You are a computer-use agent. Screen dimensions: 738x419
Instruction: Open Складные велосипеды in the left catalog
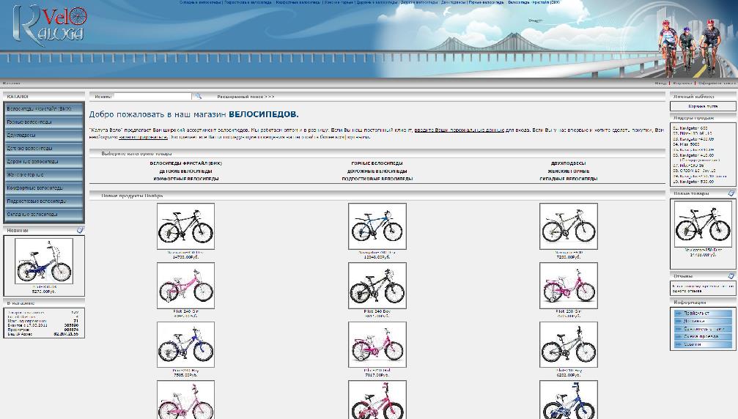tap(44, 215)
